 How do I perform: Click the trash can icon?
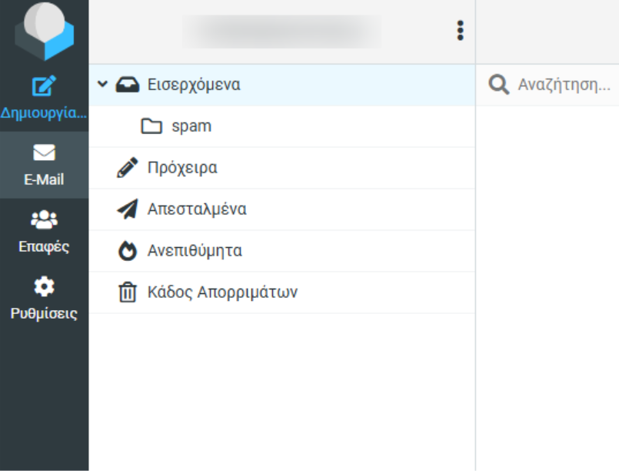(x=127, y=292)
